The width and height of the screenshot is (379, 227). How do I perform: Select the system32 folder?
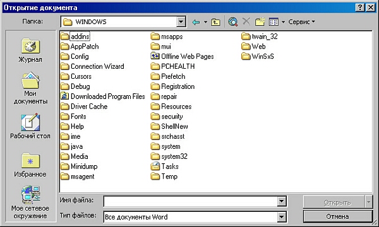click(169, 156)
